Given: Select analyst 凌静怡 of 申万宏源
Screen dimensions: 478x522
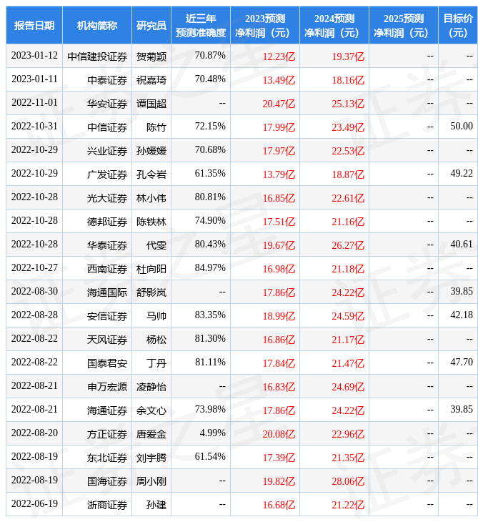Looking at the screenshot, I should point(151,387).
